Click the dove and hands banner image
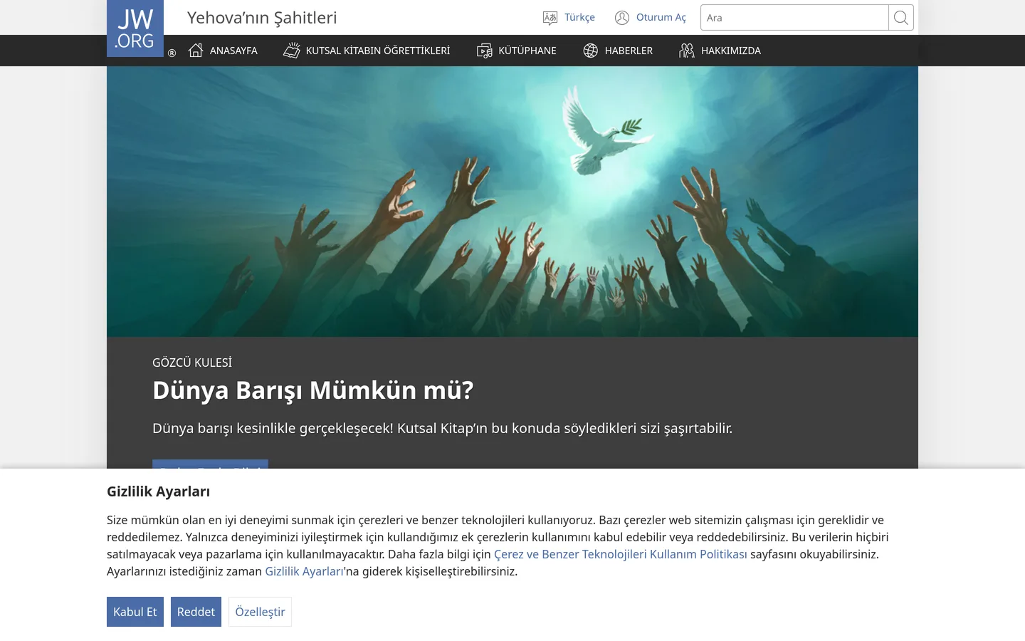Image resolution: width=1025 pixels, height=641 pixels. coord(512,202)
